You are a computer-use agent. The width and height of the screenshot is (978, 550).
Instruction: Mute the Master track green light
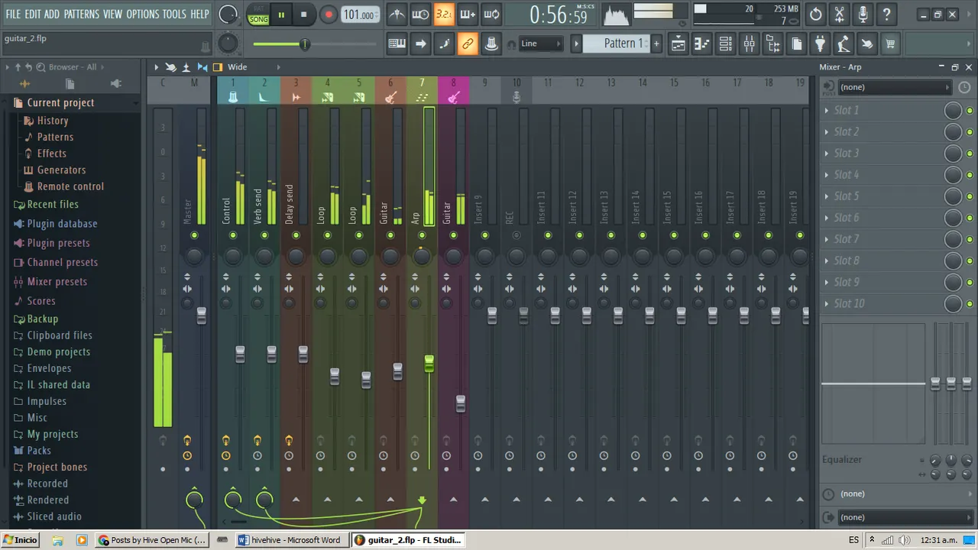[194, 235]
